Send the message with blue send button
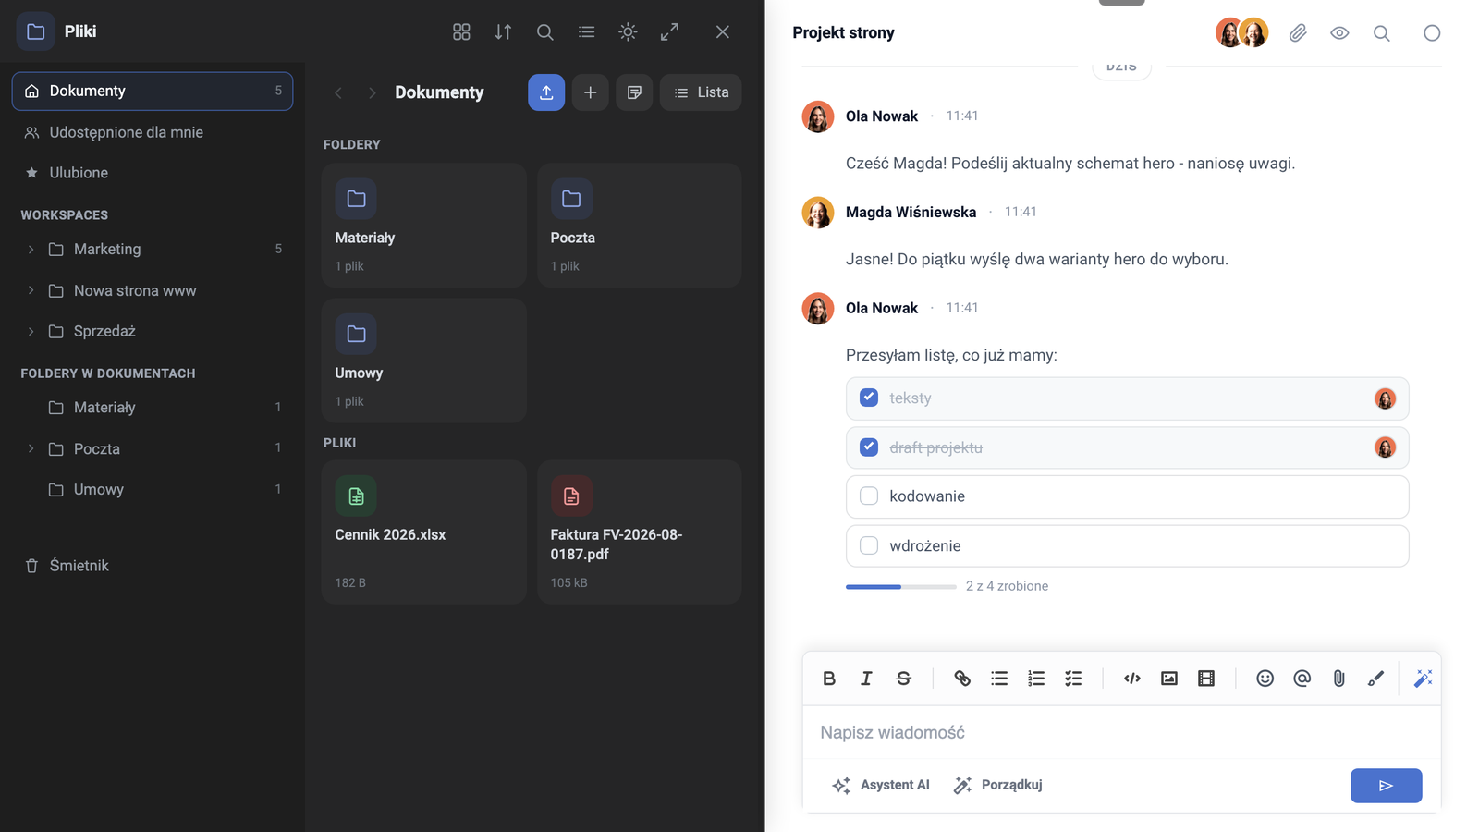 click(1386, 786)
